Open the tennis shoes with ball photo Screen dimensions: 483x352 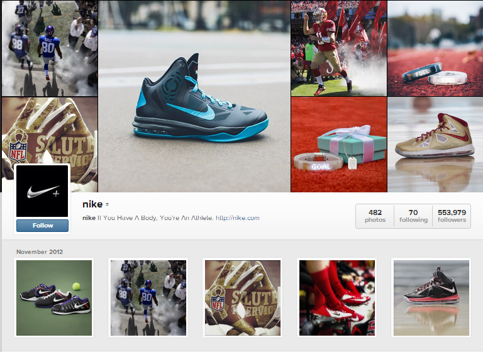pyautogui.click(x=54, y=298)
